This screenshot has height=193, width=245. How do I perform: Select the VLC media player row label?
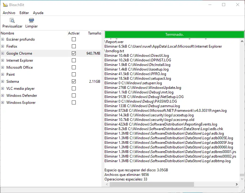coord(20,89)
